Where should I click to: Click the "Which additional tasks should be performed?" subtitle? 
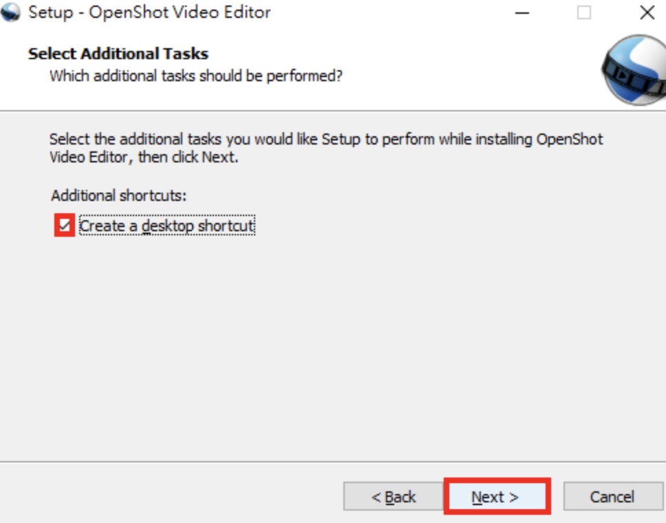coord(196,76)
